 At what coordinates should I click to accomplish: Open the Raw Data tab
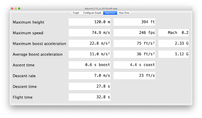124,13
